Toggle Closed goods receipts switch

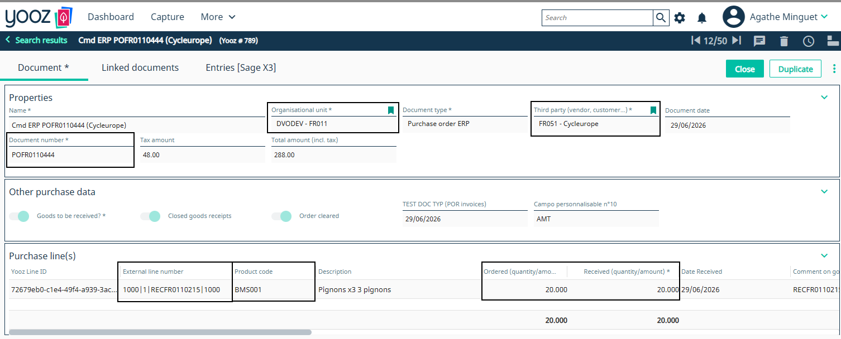pos(150,216)
